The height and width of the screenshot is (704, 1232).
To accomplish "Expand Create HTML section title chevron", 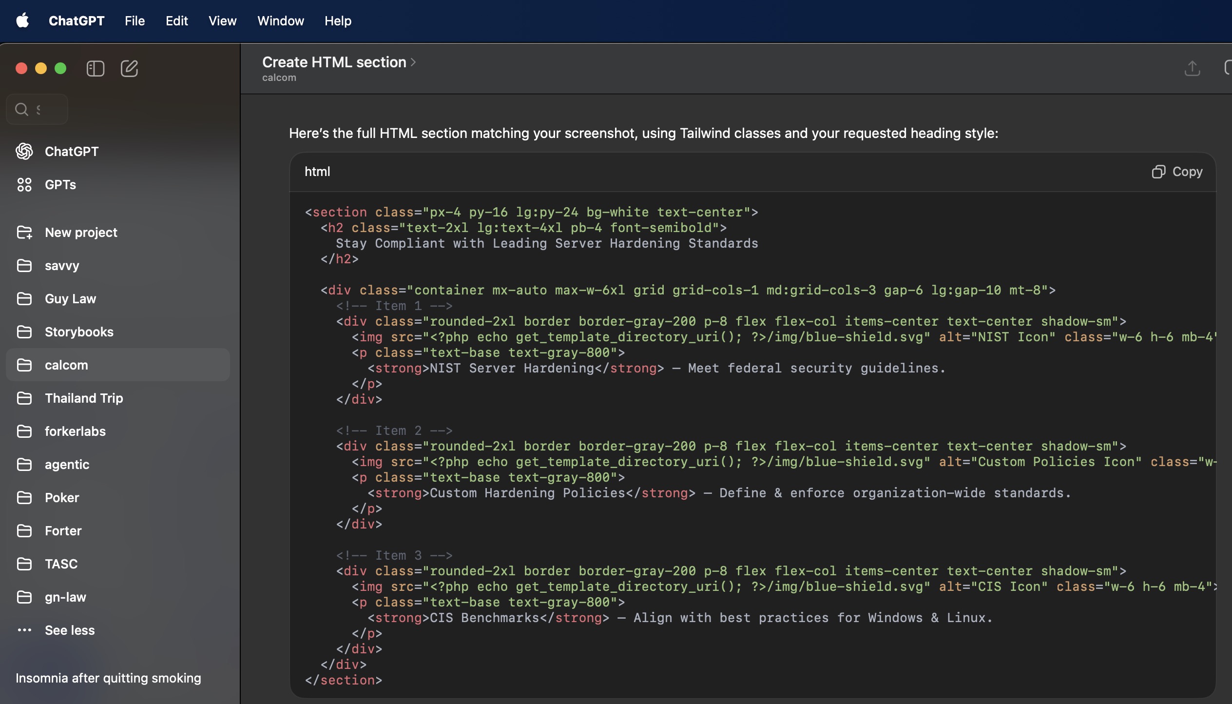I will coord(413,62).
